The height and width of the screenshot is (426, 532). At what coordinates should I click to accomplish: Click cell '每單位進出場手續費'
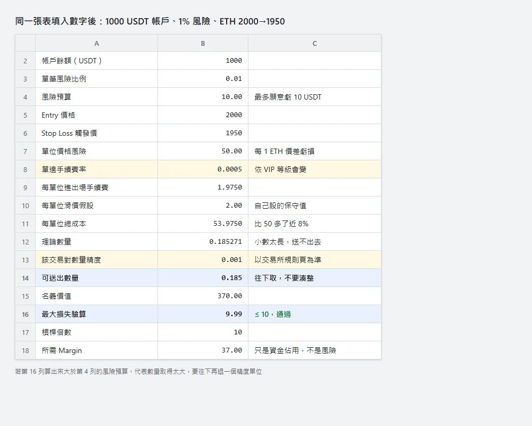tap(97, 187)
